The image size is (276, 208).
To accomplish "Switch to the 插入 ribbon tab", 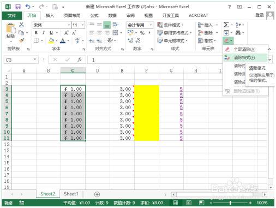I will click(50, 15).
